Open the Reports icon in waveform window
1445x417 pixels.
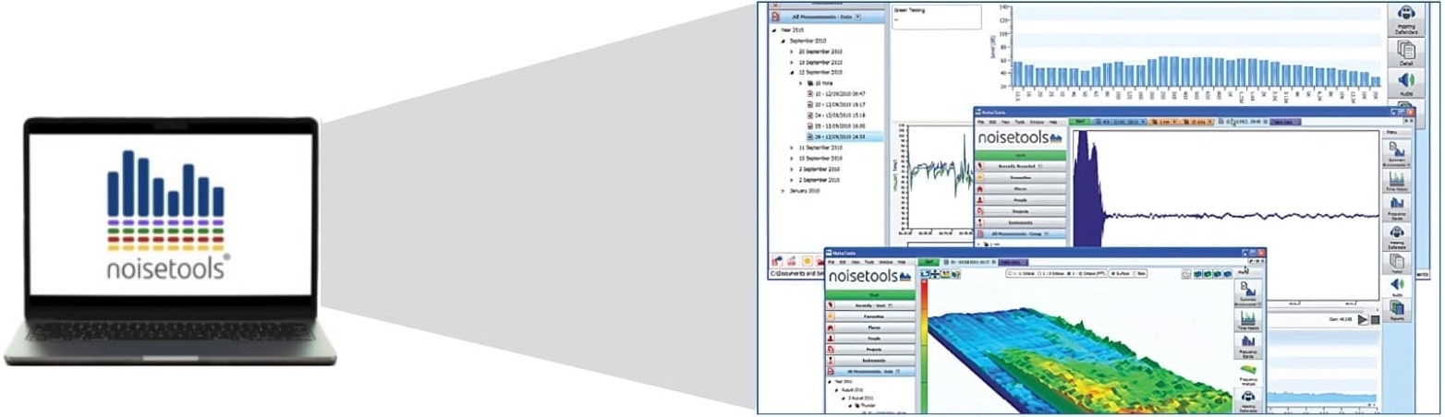coord(1397,310)
